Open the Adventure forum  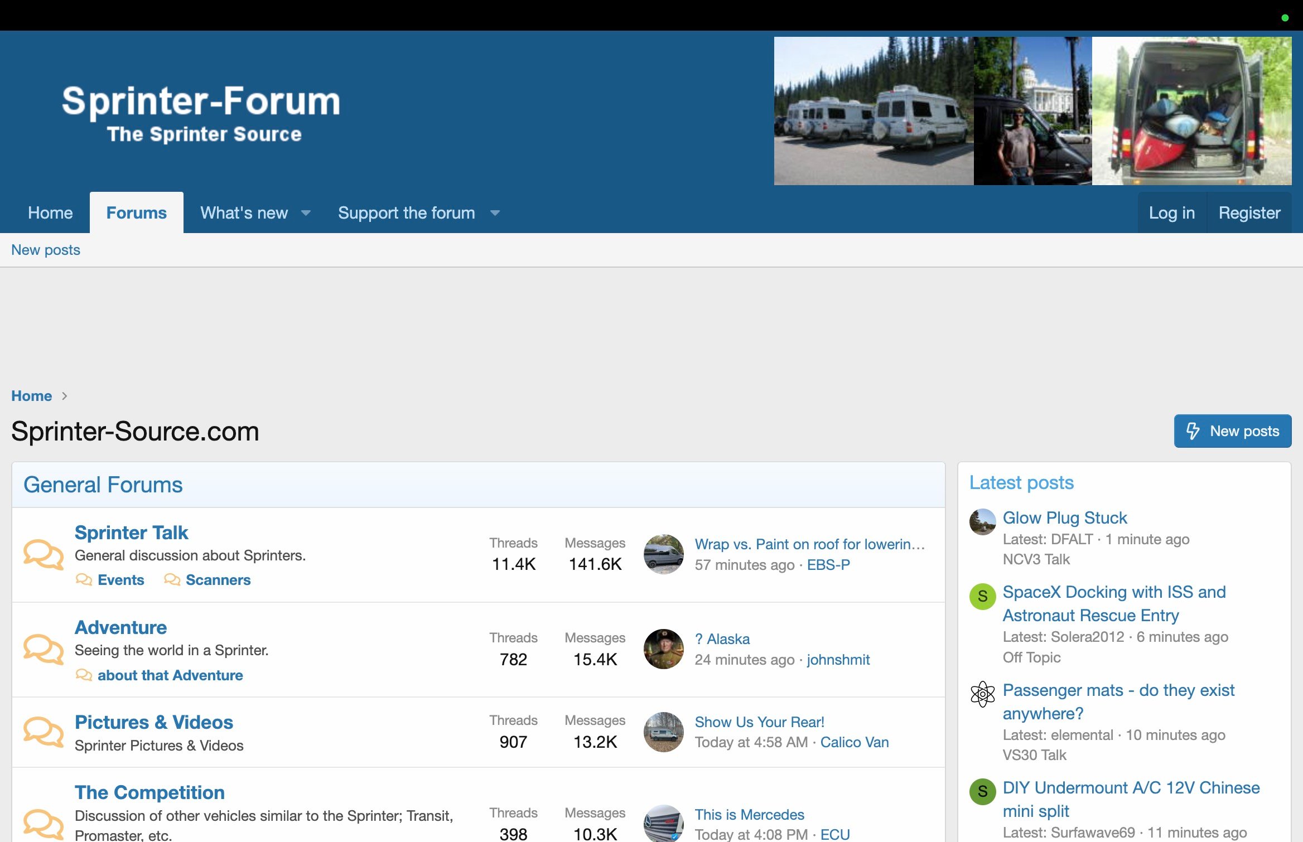point(121,627)
